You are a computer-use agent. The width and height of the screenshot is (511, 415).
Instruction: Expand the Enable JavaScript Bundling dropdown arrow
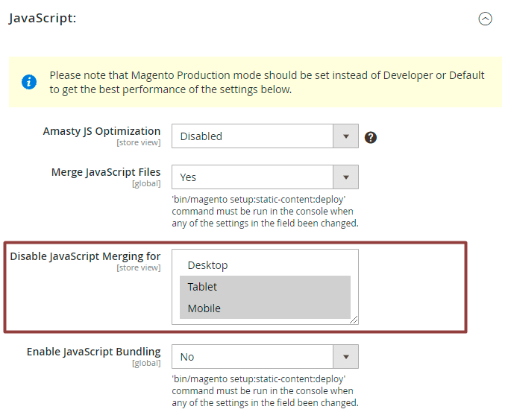coord(346,357)
